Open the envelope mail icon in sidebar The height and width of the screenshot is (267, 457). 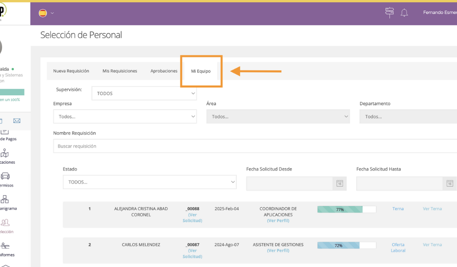(17, 121)
